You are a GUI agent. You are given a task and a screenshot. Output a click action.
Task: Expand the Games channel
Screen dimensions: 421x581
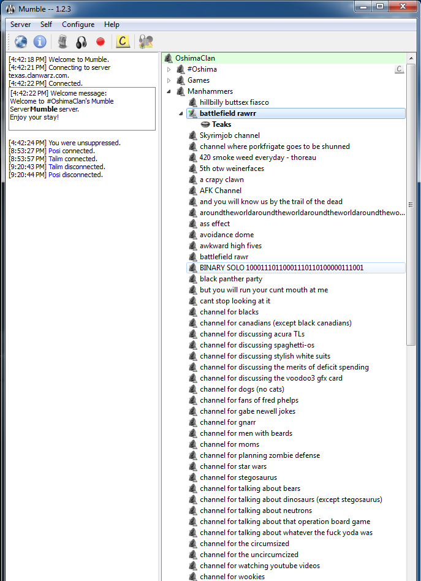pyautogui.click(x=169, y=81)
